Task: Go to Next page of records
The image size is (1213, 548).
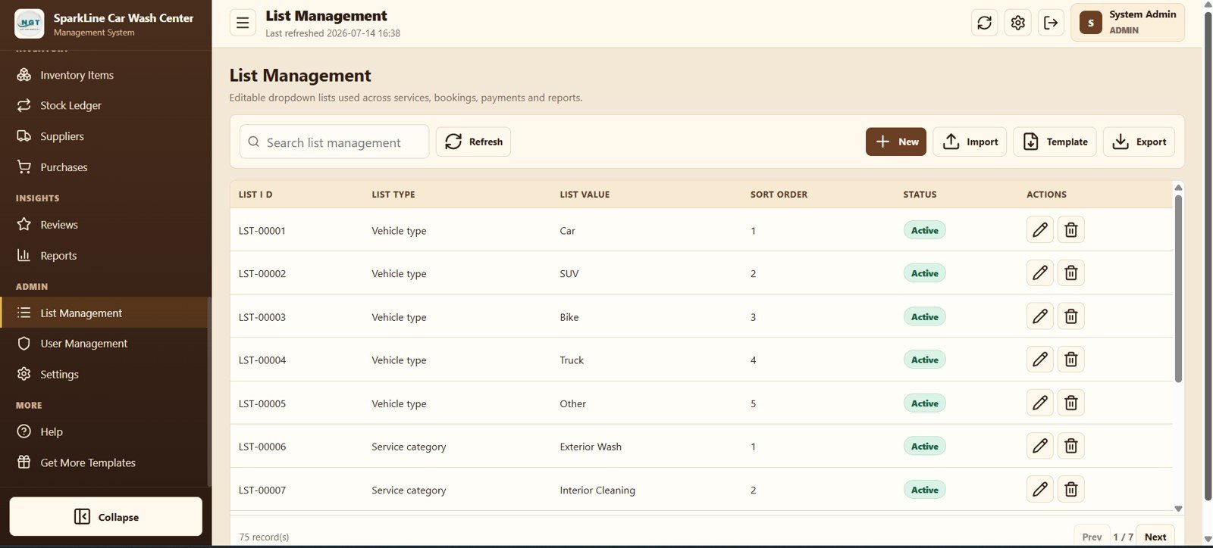Action: [1155, 536]
